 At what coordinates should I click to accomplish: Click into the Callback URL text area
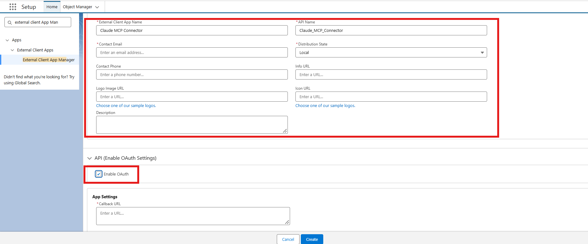tap(193, 216)
